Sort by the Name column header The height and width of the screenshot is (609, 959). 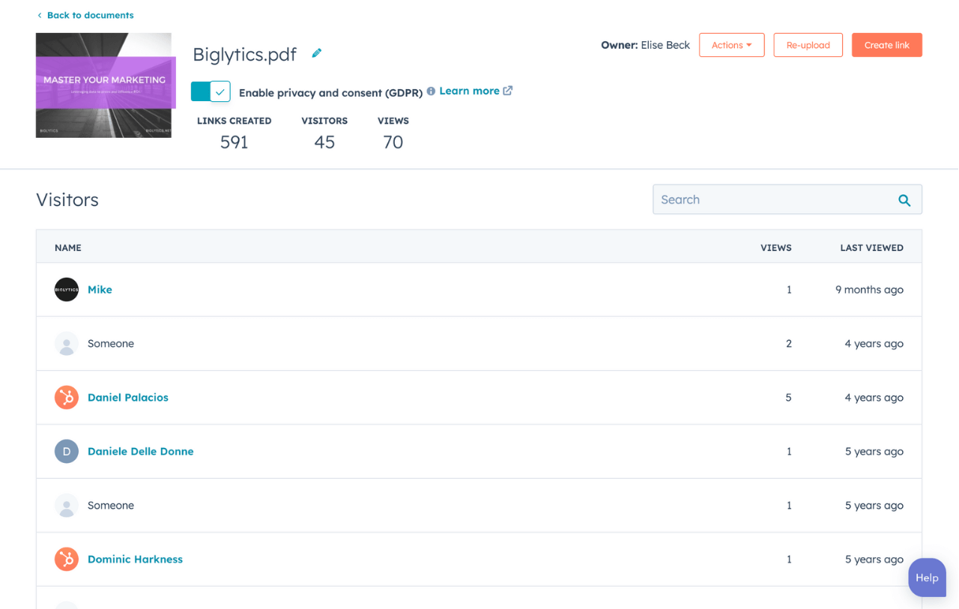pos(68,248)
